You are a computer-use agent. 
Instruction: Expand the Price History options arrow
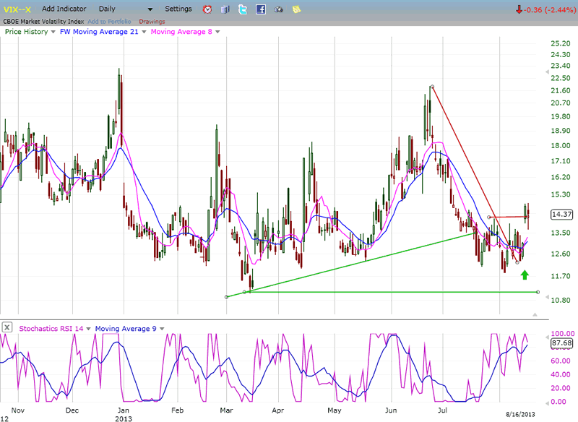53,32
